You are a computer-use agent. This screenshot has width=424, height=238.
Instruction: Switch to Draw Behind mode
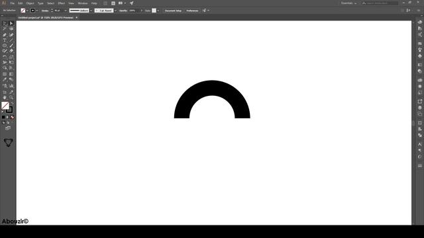(x=8, y=123)
